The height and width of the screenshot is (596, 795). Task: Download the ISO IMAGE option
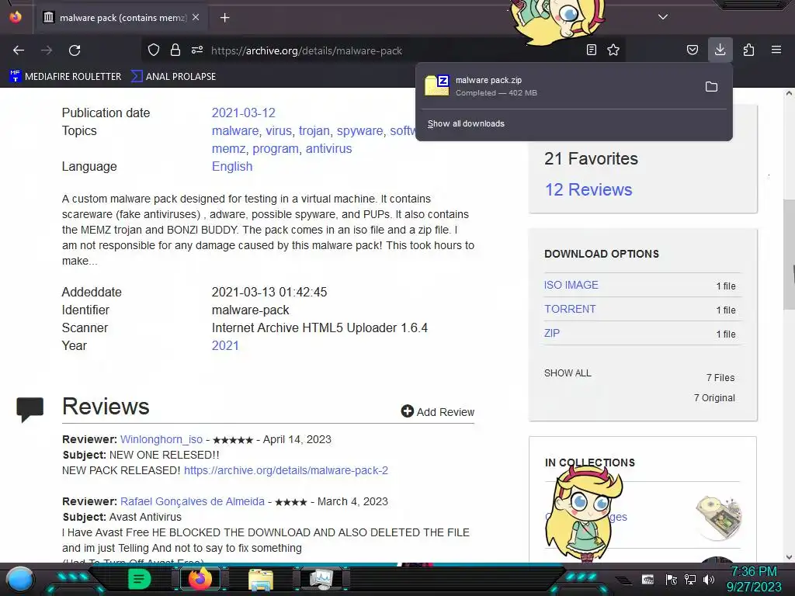[571, 285]
